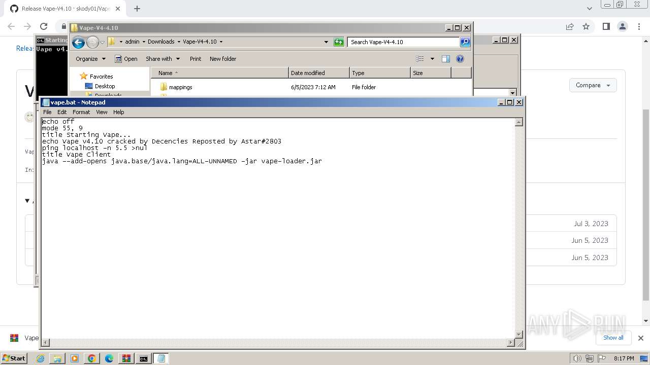Toggle Chrome side panel icon
Viewport: 650px width, 365px height.
point(606,26)
